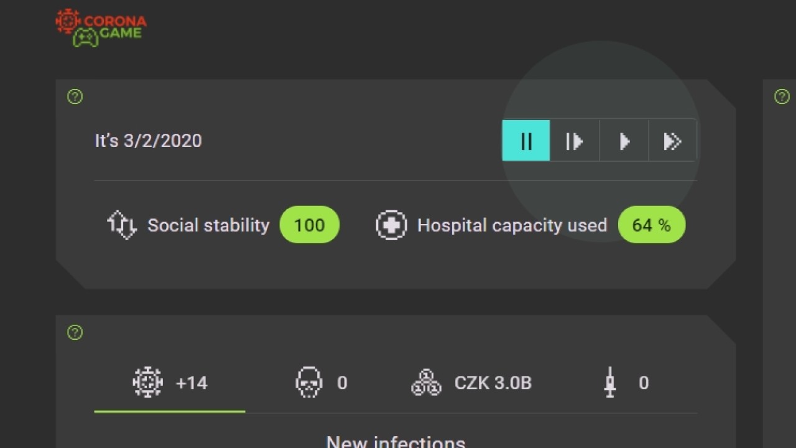
Task: Click the Hospital capacity used label
Action: pyautogui.click(x=512, y=225)
